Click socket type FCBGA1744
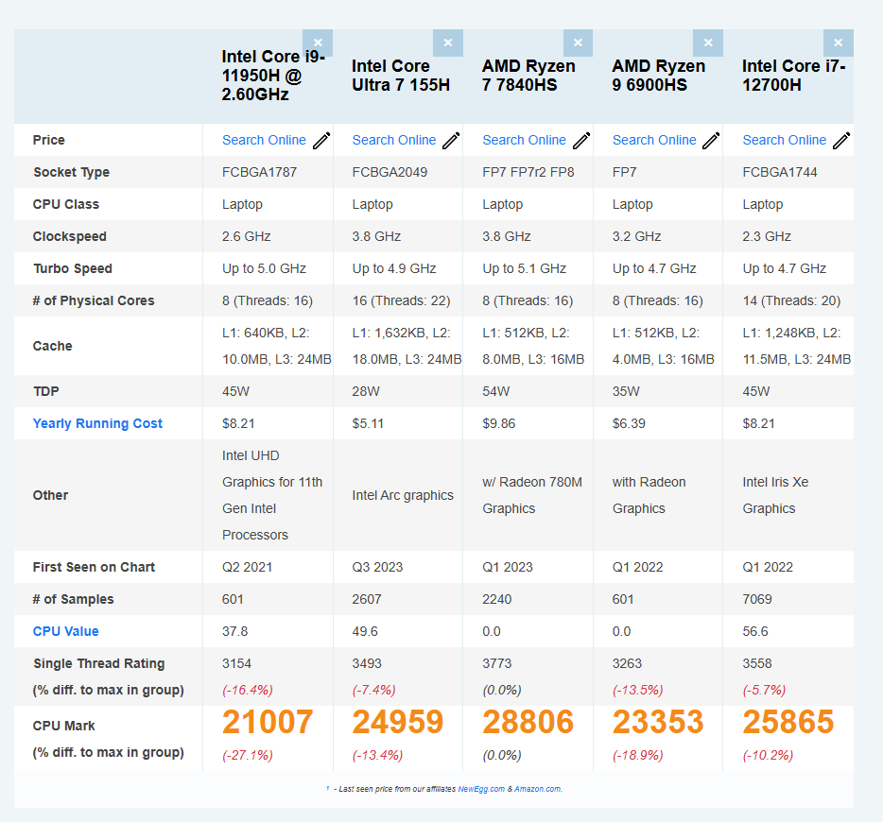The image size is (883, 822). tap(779, 172)
